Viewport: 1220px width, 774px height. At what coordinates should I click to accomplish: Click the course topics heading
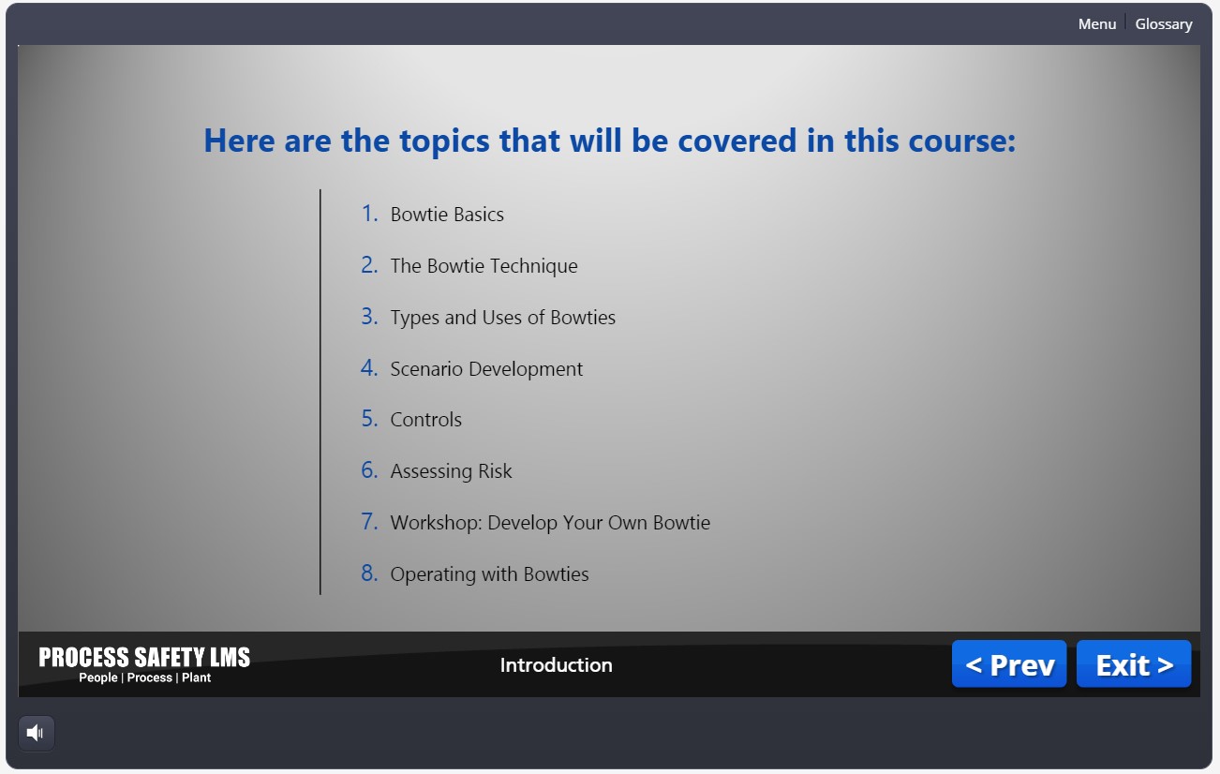click(609, 141)
